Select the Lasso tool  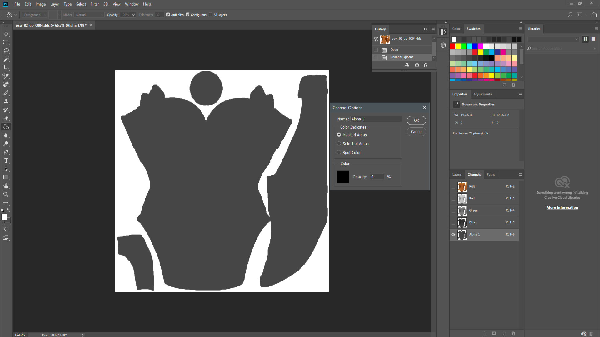tap(6, 51)
